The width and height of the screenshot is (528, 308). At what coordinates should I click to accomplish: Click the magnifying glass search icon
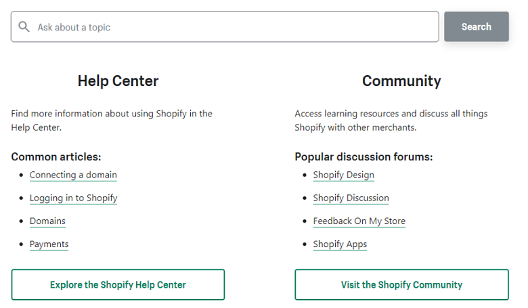24,26
